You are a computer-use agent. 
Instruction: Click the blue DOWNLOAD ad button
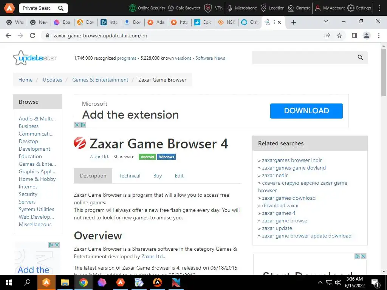(x=306, y=111)
